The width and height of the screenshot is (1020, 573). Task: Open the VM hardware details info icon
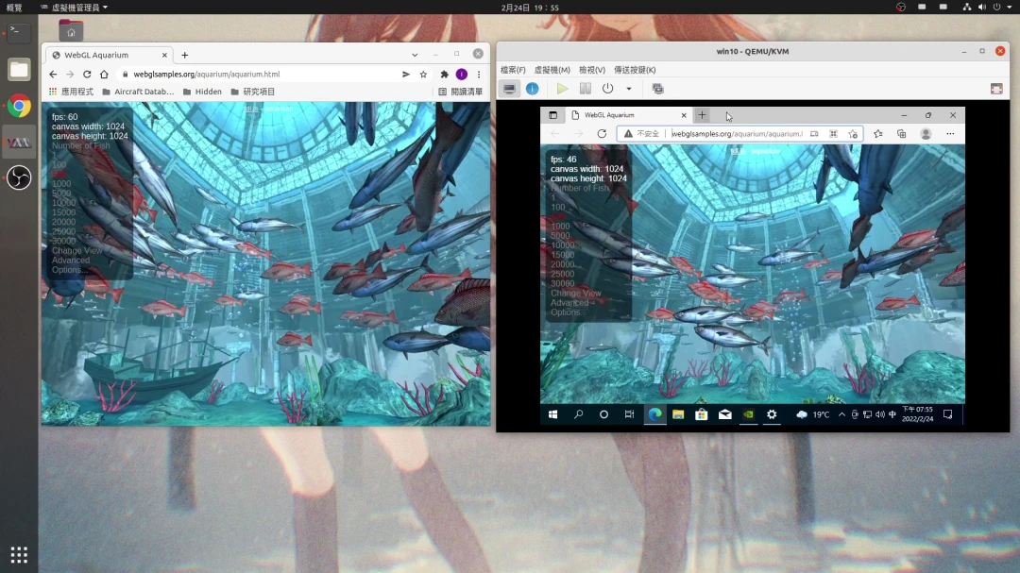pos(532,89)
